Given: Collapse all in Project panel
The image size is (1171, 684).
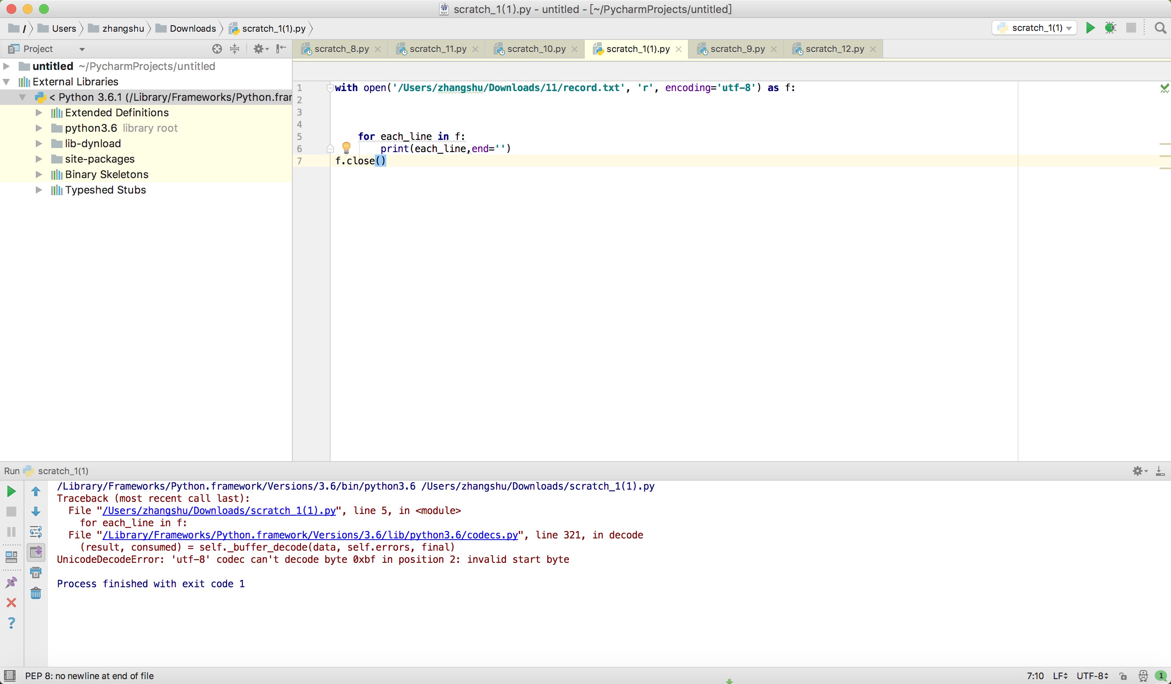Looking at the screenshot, I should pos(235,49).
